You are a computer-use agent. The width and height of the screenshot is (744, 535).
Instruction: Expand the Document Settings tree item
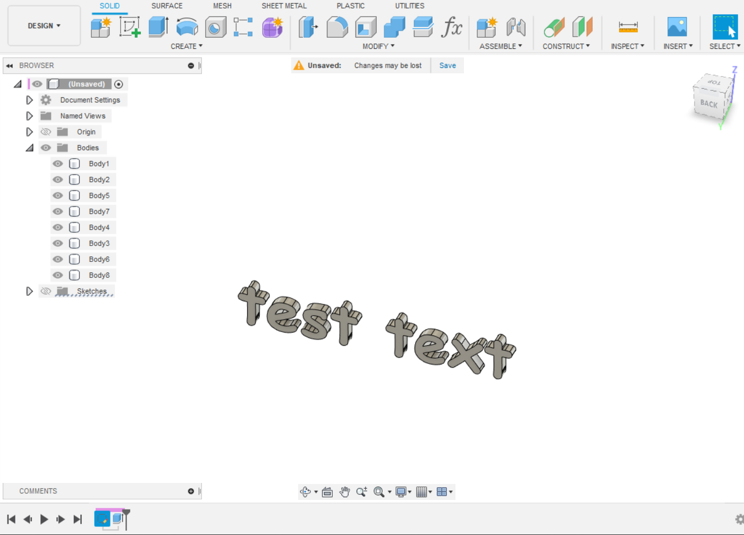pos(30,100)
